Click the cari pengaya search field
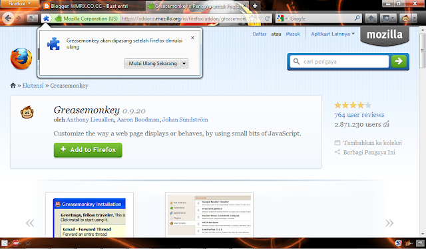 click(x=339, y=62)
